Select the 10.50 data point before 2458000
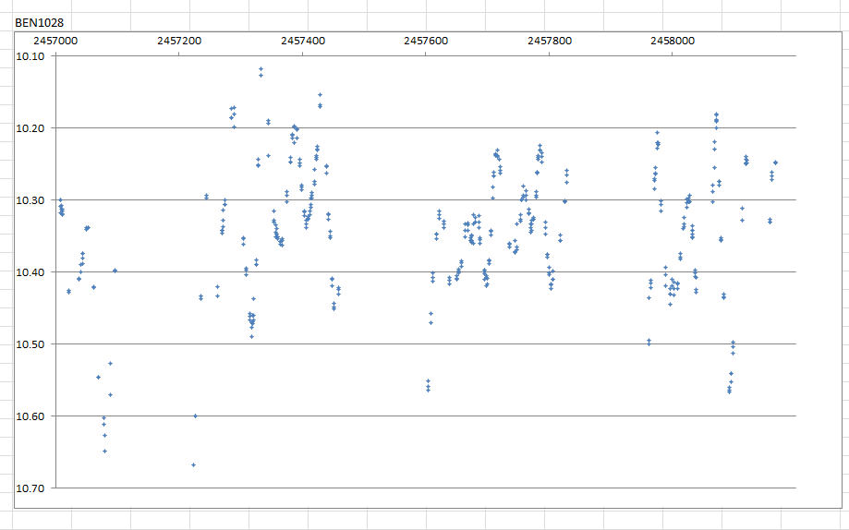 coord(649,342)
